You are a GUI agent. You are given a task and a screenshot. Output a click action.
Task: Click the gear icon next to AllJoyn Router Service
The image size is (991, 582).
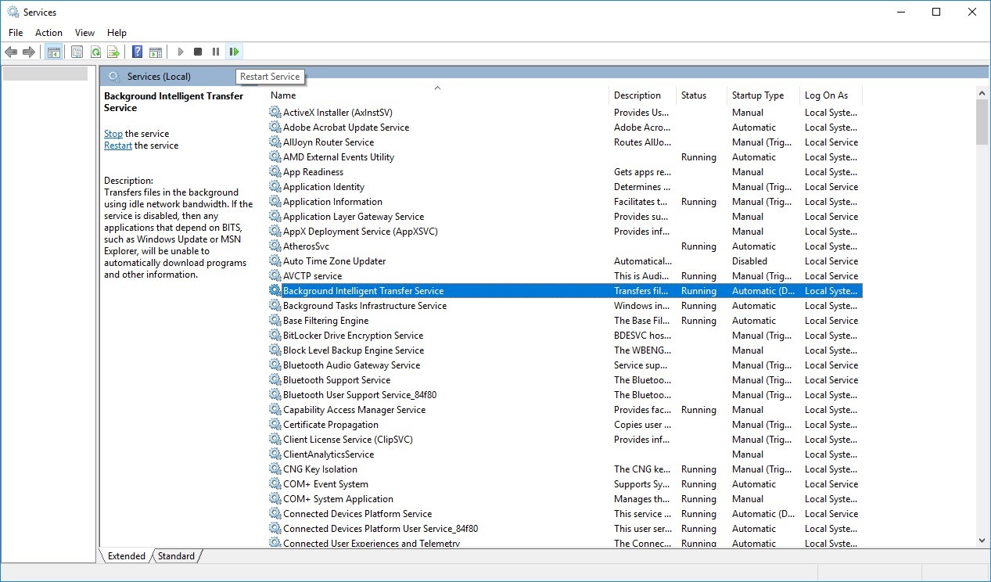point(275,142)
